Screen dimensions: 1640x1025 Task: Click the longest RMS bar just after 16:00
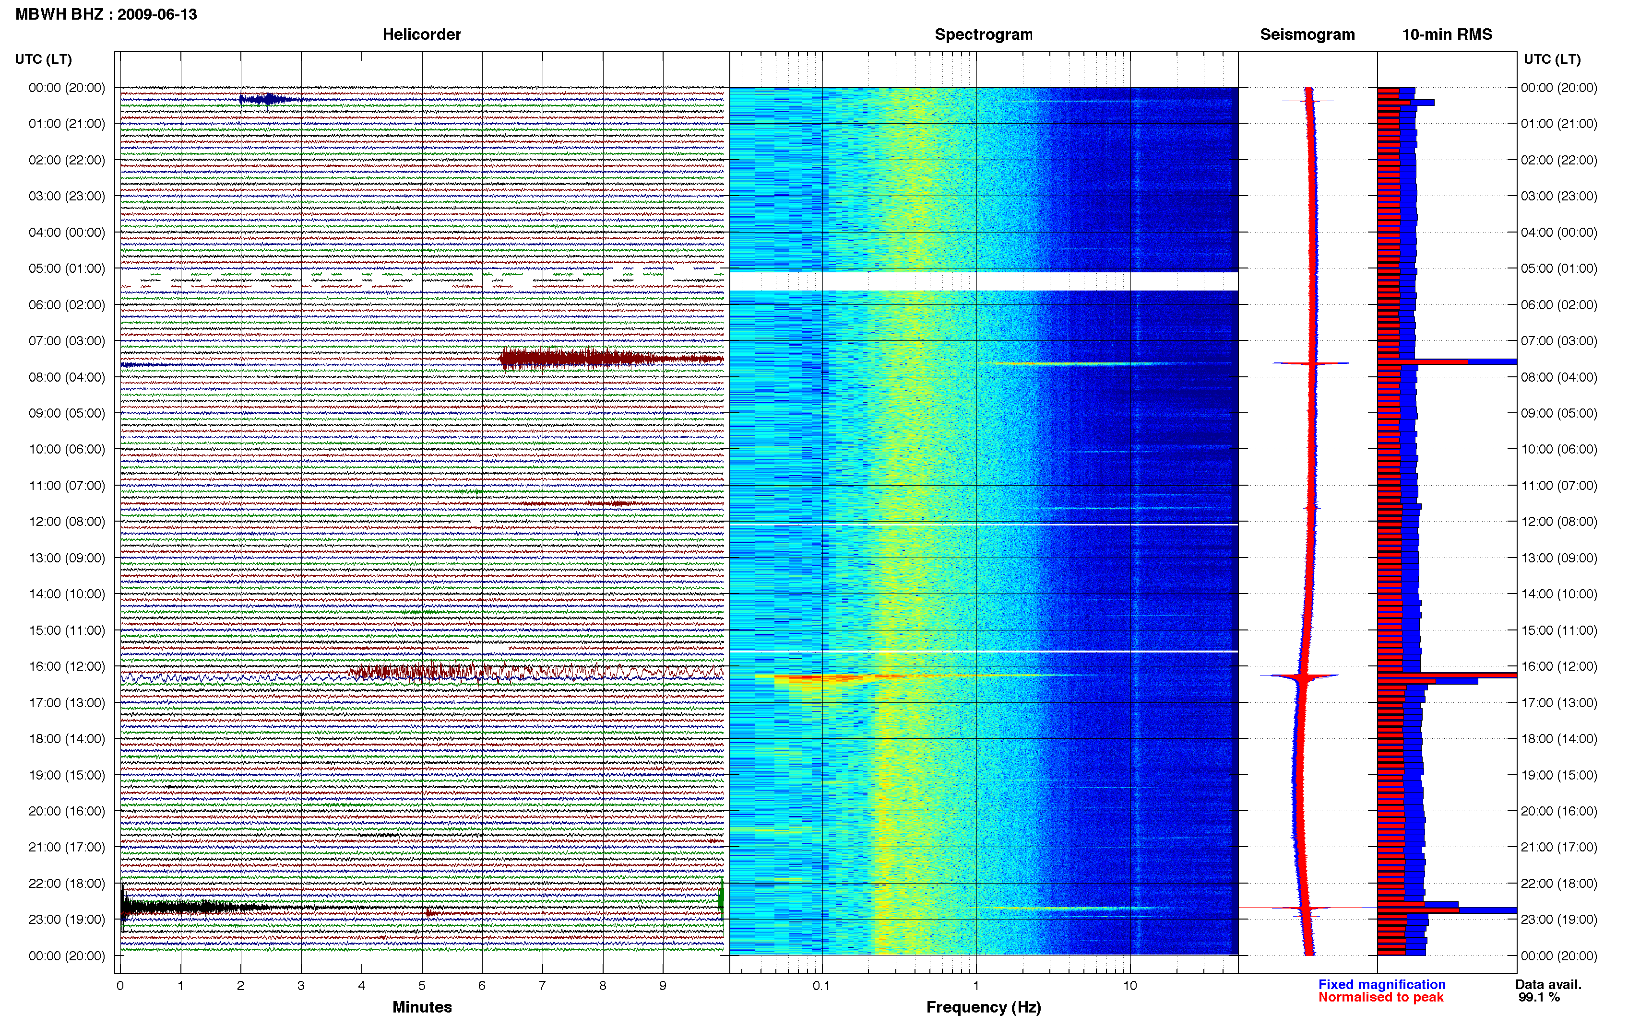[1447, 675]
